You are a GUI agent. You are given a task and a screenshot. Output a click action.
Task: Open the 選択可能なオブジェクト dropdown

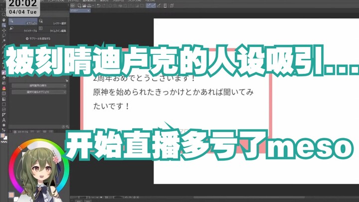[39, 92]
